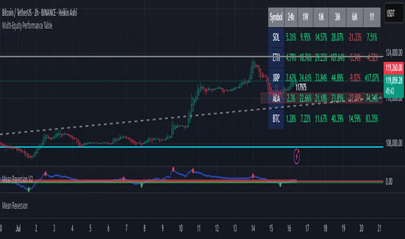Select the SOL row in performance table
The height and width of the screenshot is (239, 405).
tap(325, 37)
